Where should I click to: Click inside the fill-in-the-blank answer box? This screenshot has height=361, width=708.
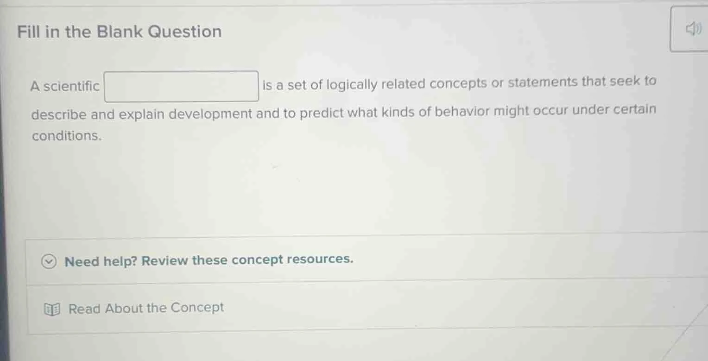click(181, 86)
